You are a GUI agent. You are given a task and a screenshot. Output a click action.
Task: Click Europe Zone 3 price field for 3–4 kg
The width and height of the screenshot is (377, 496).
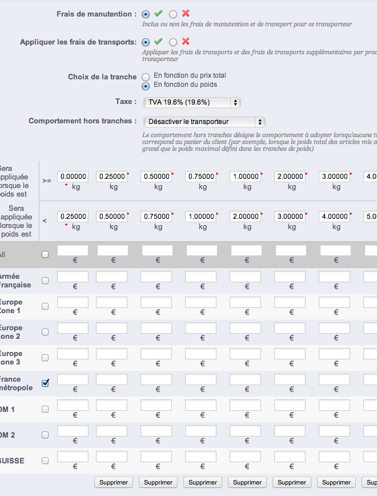tap(335, 354)
